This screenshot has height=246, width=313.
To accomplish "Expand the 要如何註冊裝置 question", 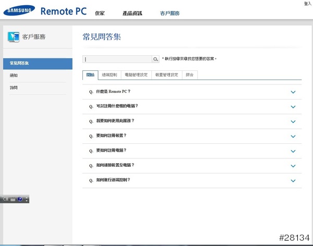I will [x=293, y=136].
